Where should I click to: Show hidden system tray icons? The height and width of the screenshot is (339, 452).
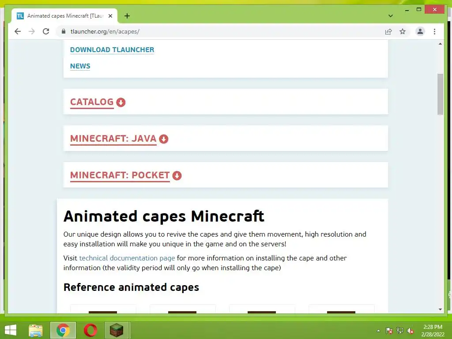[378, 331]
